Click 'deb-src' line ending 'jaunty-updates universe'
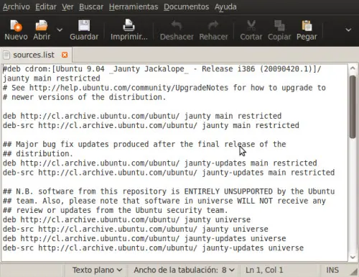Screen dimensions: 359x277 click(x=153, y=248)
